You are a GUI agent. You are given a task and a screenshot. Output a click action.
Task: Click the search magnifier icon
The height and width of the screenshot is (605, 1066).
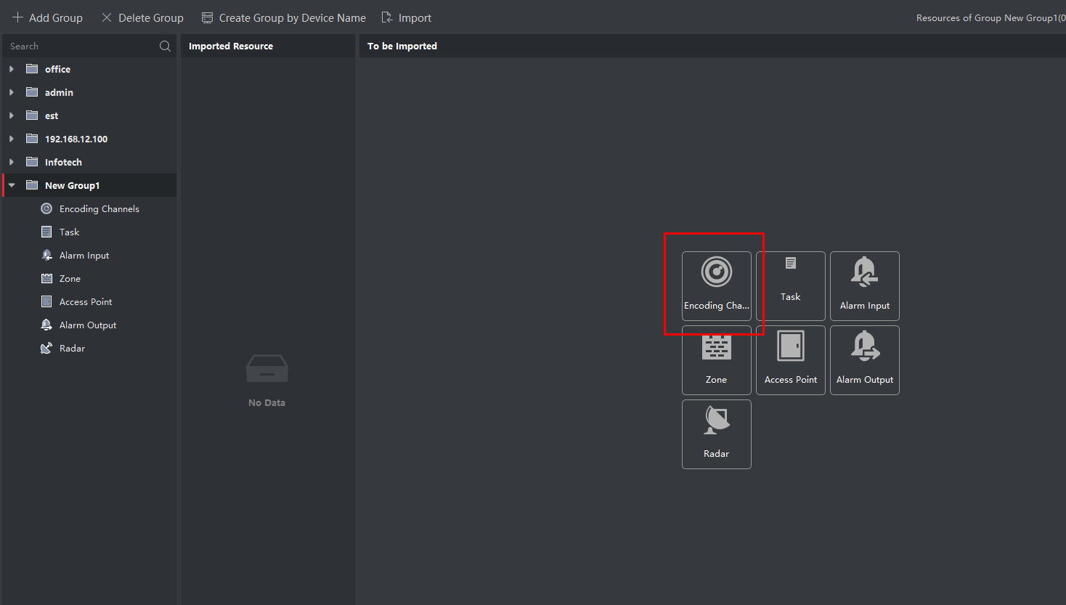(x=165, y=46)
